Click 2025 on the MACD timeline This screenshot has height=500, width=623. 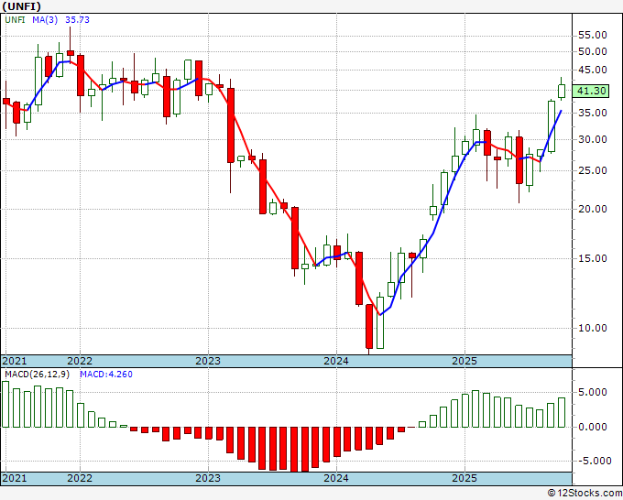465,478
